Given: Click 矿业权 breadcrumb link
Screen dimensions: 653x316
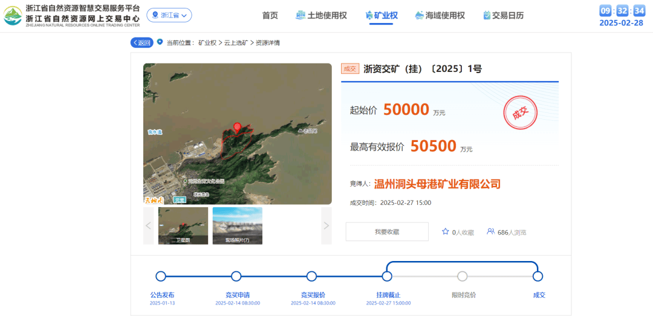Looking at the screenshot, I should click(x=207, y=43).
